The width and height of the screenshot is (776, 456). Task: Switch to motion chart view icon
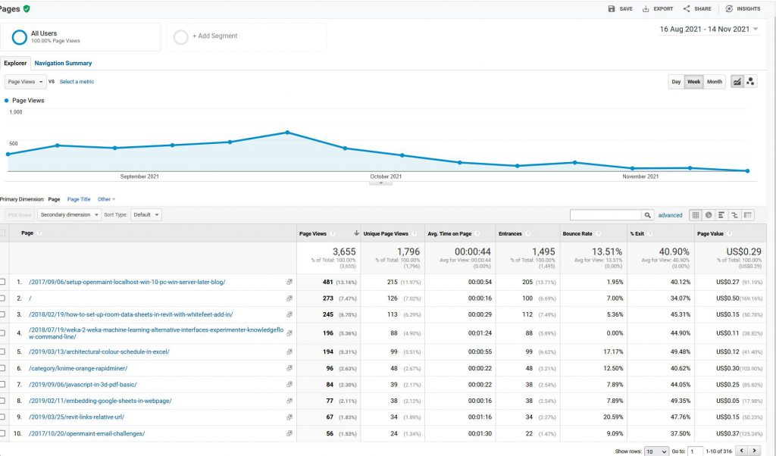point(750,82)
